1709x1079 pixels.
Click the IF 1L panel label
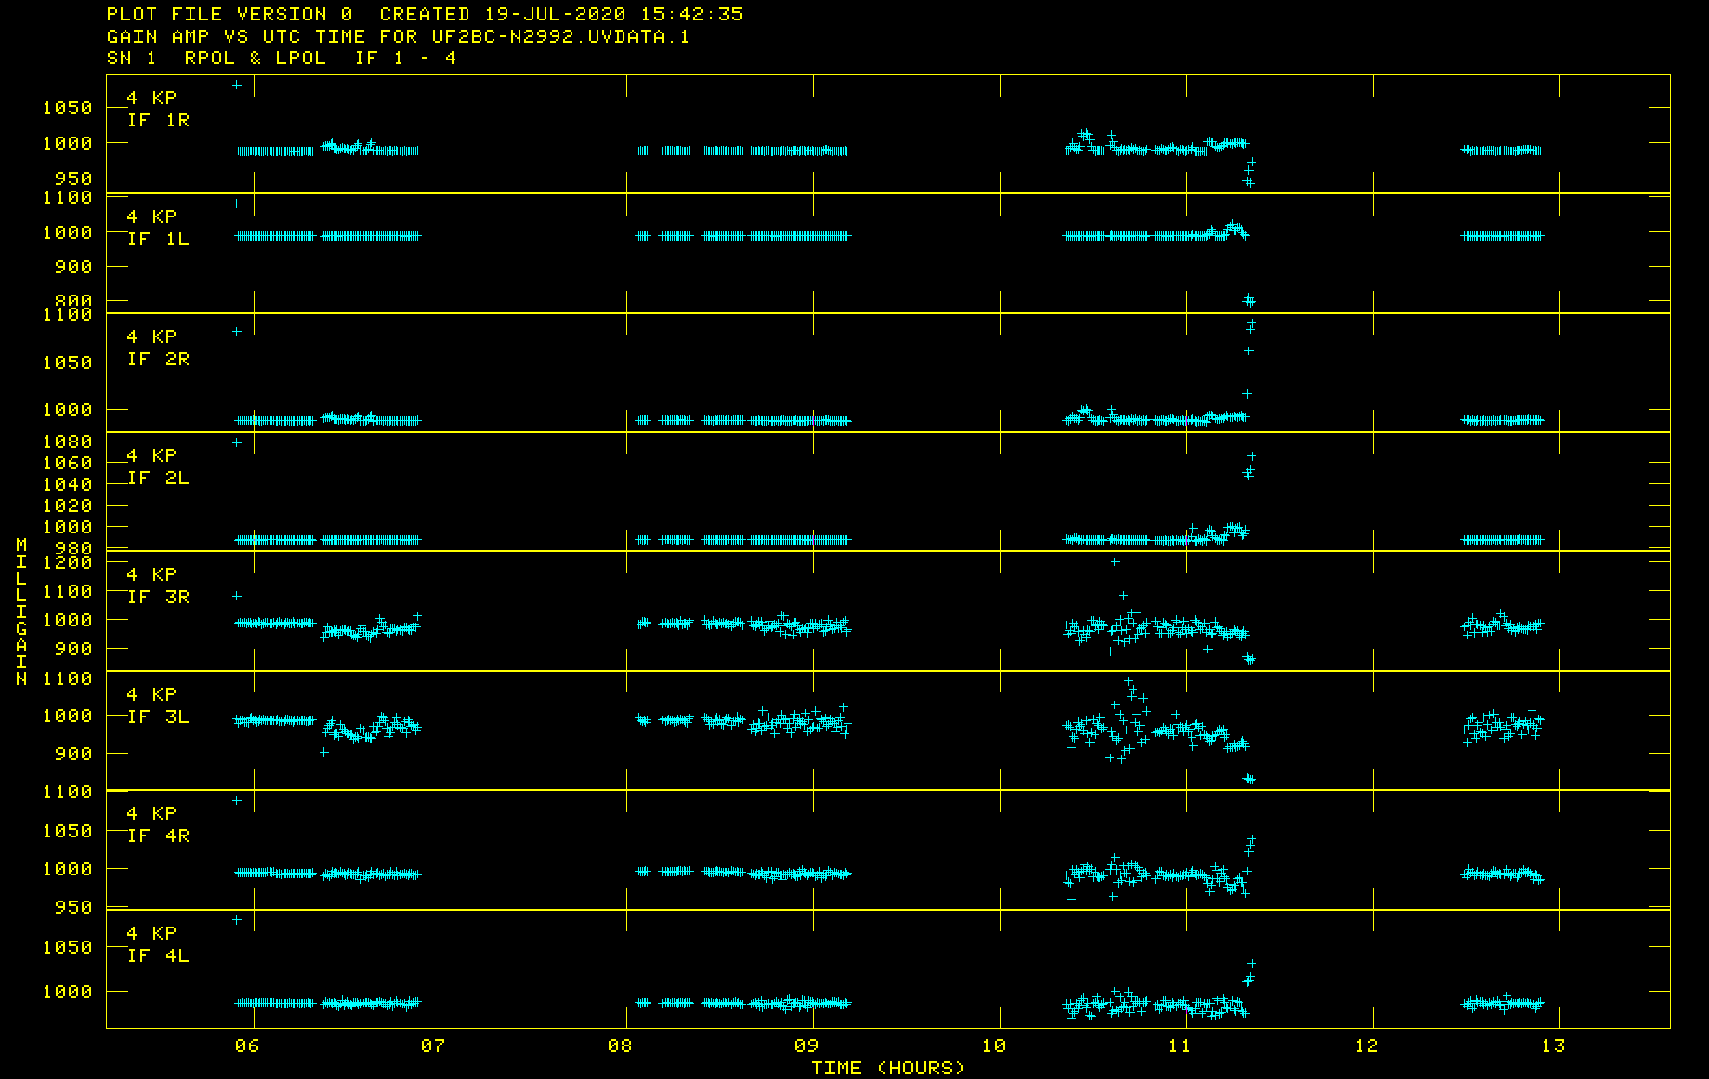[158, 239]
